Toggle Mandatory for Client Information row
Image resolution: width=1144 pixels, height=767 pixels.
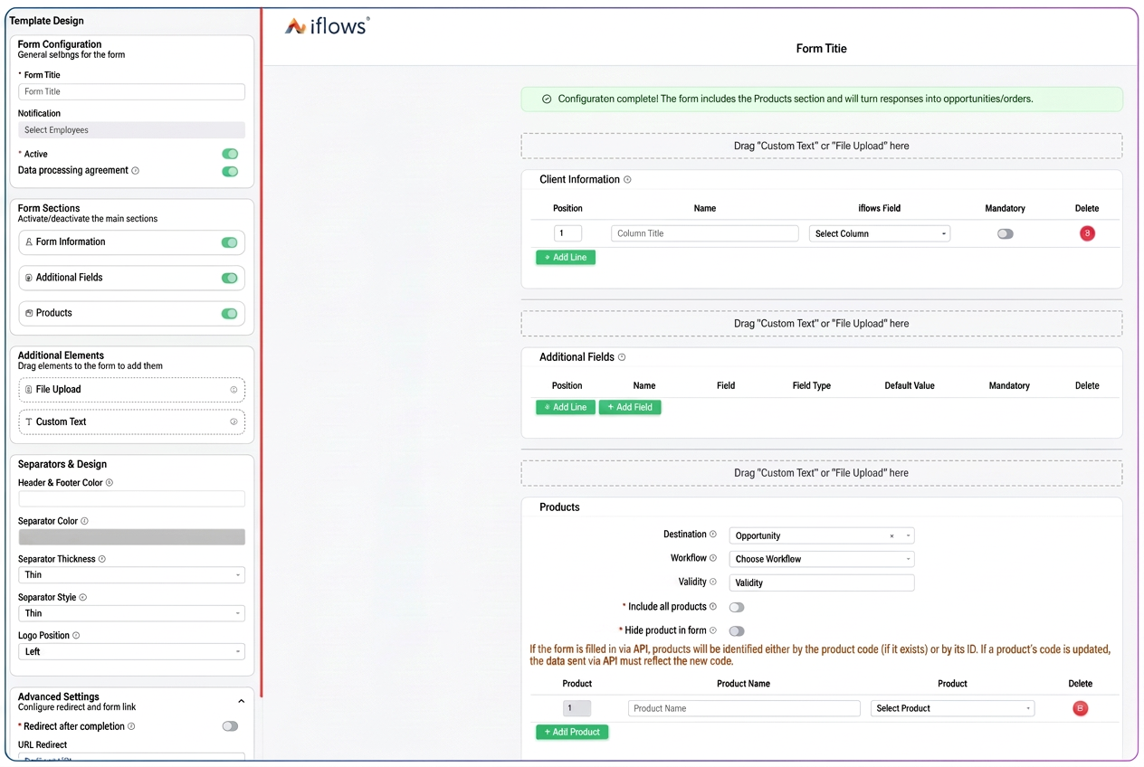coord(1006,233)
